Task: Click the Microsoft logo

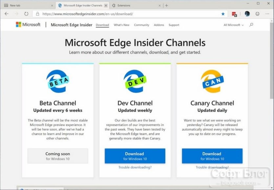Action: (28, 25)
